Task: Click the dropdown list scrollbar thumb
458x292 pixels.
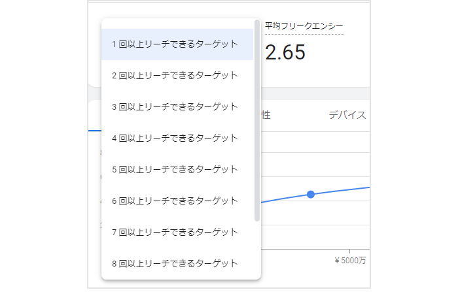Action: (x=257, y=120)
